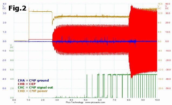The image size is (172, 105).
Task: Click the gold axis -20.0 value
Action: (160, 88)
